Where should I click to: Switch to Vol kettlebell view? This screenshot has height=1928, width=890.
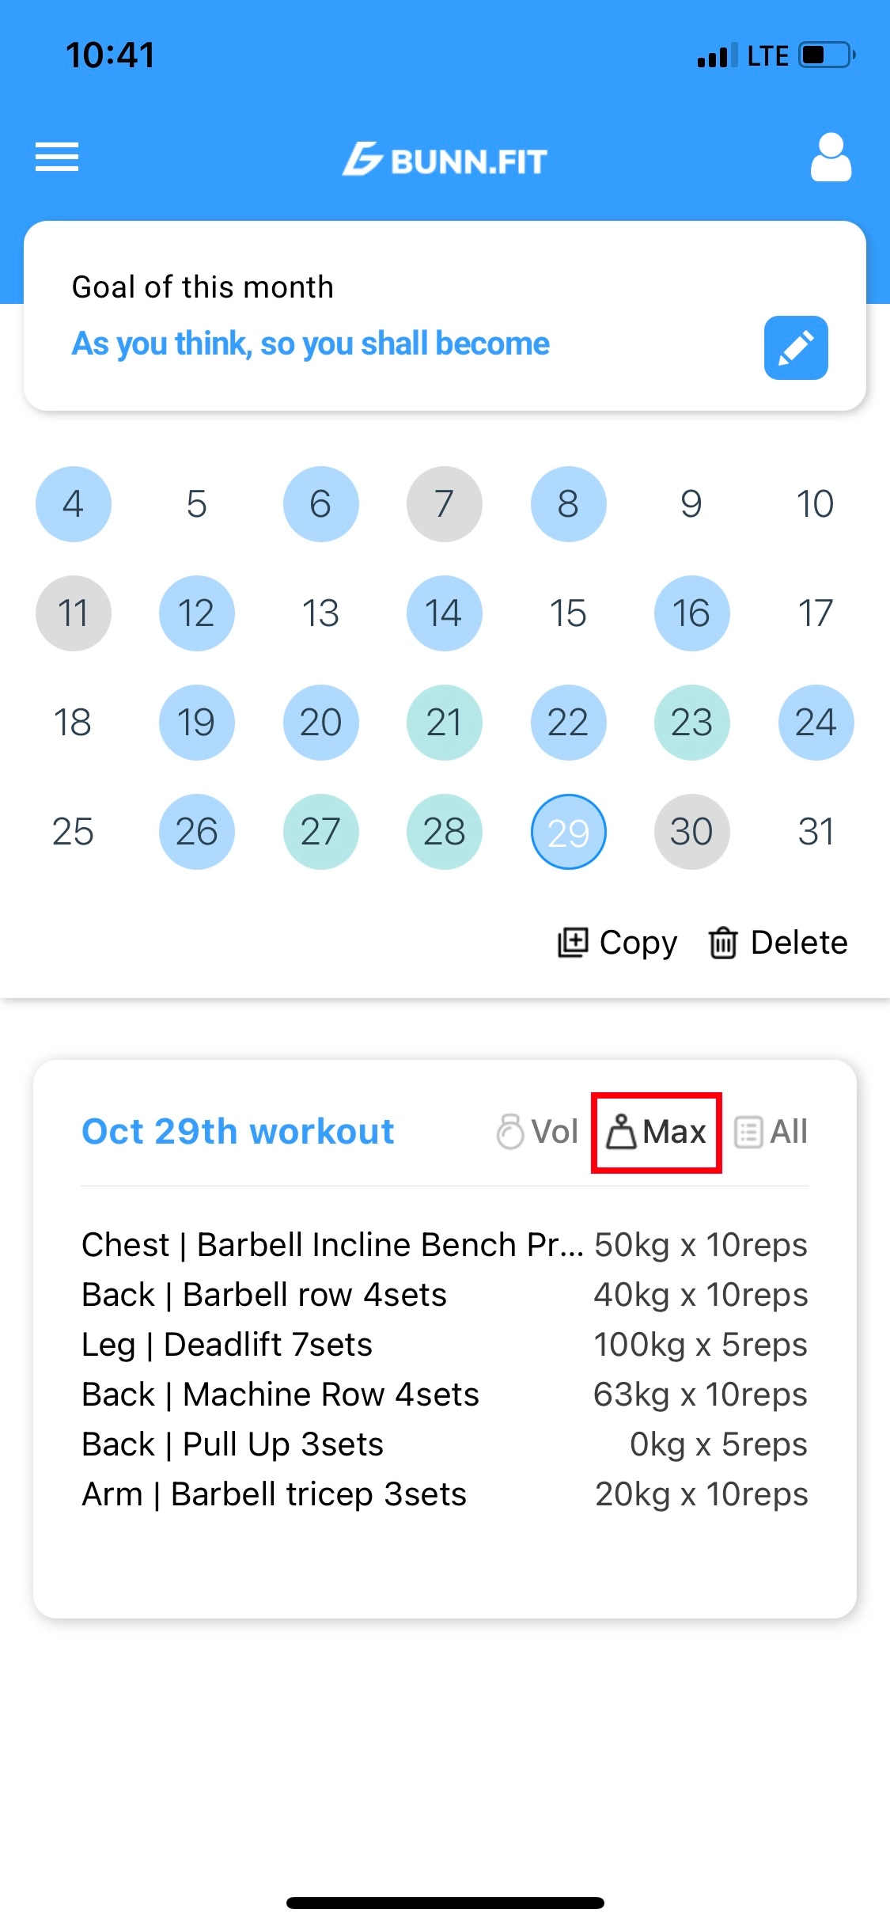(538, 1132)
